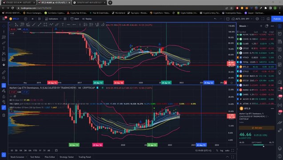The width and height of the screenshot is (283, 160).
Task: Toggle fullscreen mode icon
Action: tap(263, 19)
